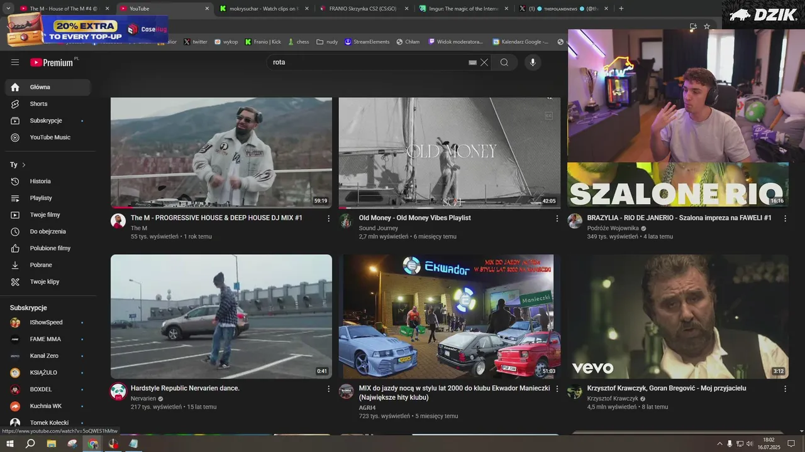Clear the search query with the X
The height and width of the screenshot is (452, 805).
484,62
